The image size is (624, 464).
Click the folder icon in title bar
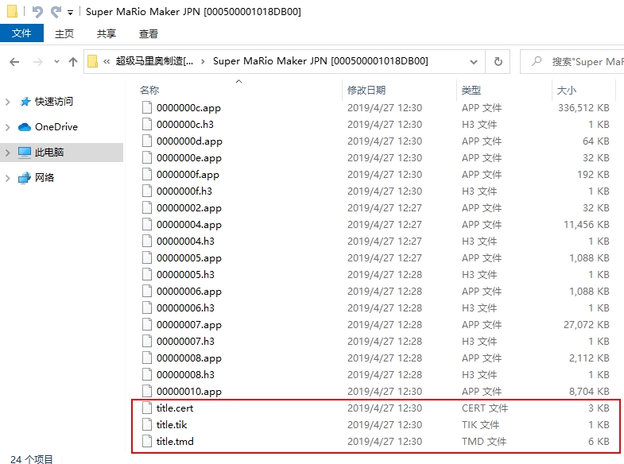(13, 11)
